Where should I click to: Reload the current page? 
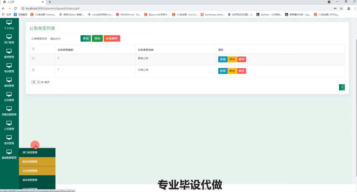pyautogui.click(x=15, y=9)
